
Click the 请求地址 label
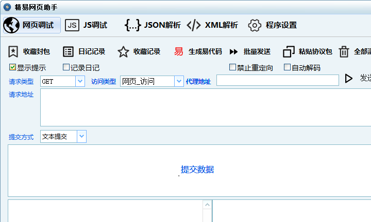pos(21,95)
